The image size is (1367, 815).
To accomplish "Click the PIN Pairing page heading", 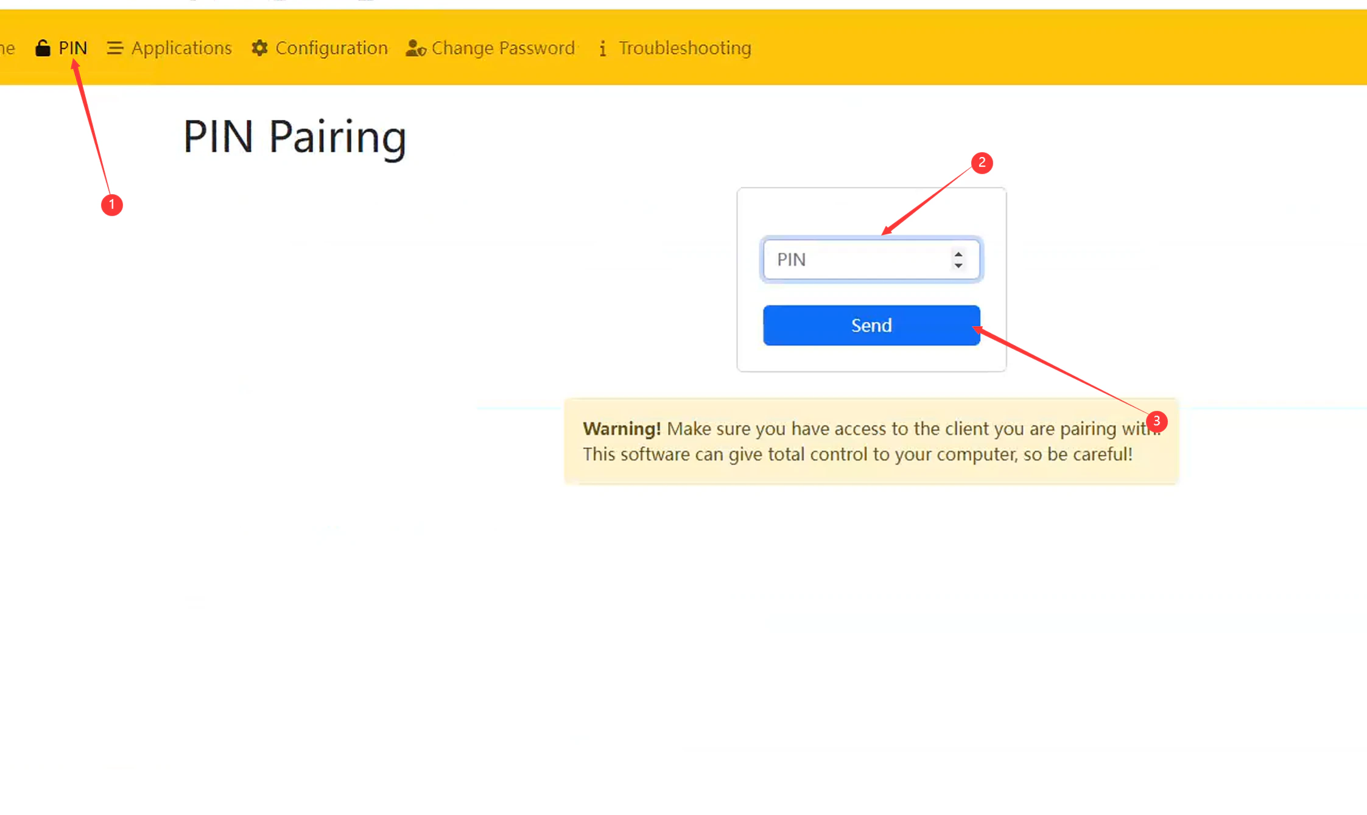I will (x=295, y=137).
